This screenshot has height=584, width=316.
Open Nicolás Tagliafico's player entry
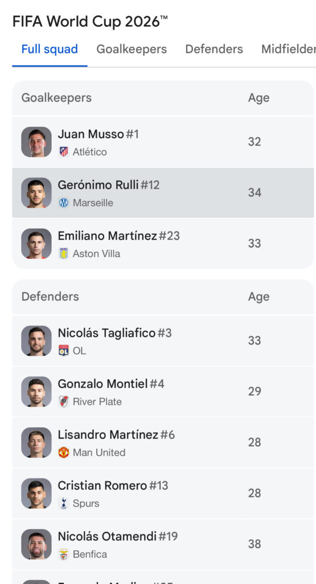coord(163,340)
